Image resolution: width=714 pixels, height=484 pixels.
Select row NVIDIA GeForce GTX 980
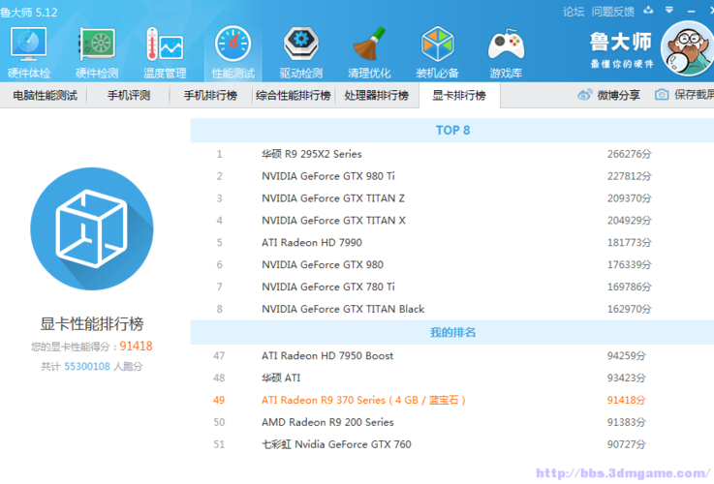[452, 264]
